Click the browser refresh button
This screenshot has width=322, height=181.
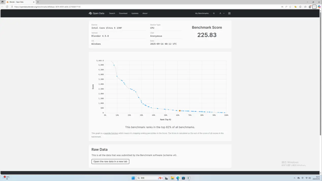click(x=7, y=7)
